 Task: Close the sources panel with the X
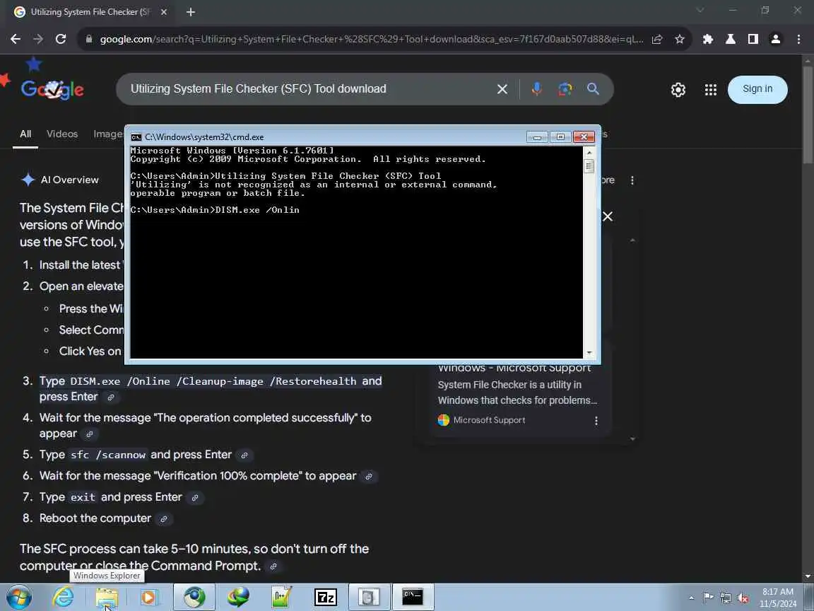click(x=608, y=216)
